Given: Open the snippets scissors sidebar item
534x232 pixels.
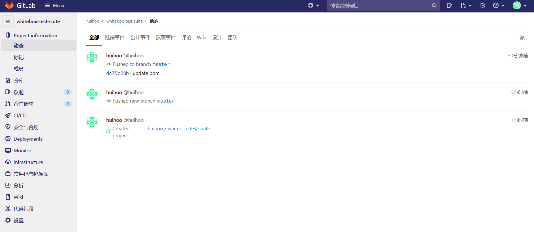Looking at the screenshot, I should click(x=23, y=209).
